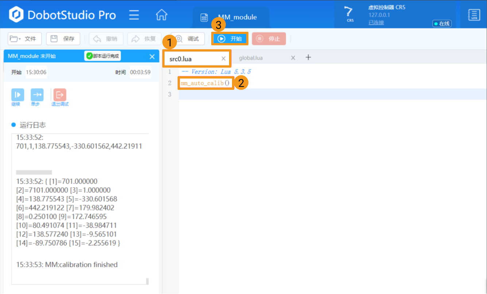Screen dimensions: 487x294
Task: Click the 恢复 redo button
Action: coord(144,39)
